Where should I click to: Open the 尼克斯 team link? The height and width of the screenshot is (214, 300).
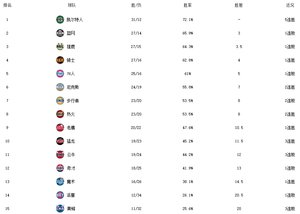pyautogui.click(x=73, y=87)
